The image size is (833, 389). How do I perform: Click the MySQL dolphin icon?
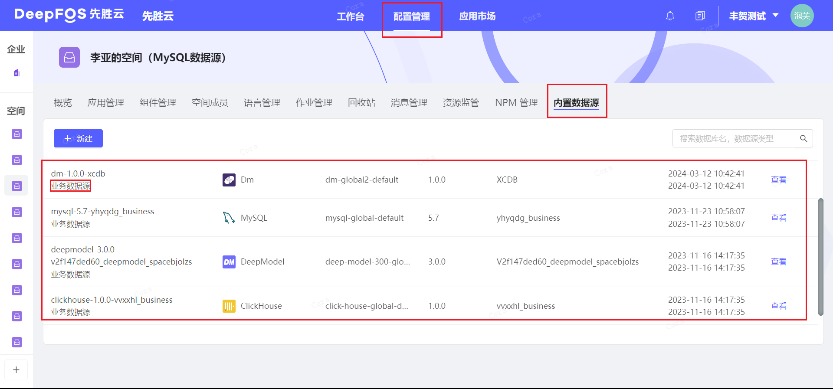229,218
